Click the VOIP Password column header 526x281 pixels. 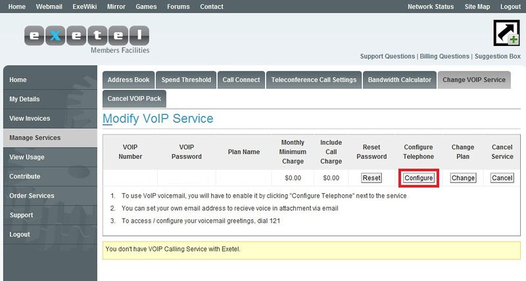tap(187, 152)
